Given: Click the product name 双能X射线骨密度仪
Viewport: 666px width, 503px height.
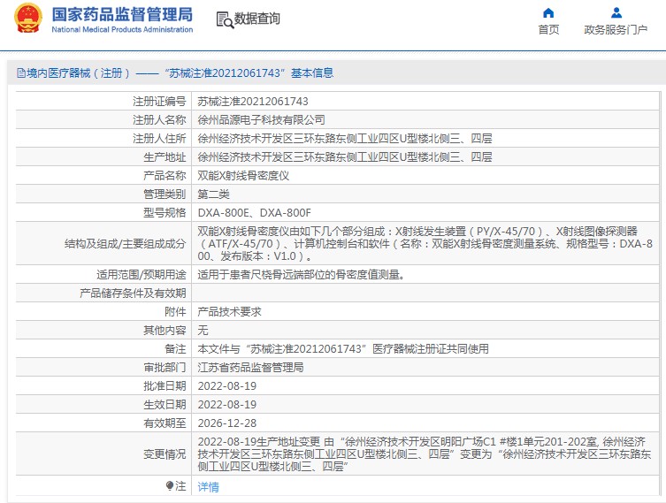Looking at the screenshot, I should click(x=243, y=176).
